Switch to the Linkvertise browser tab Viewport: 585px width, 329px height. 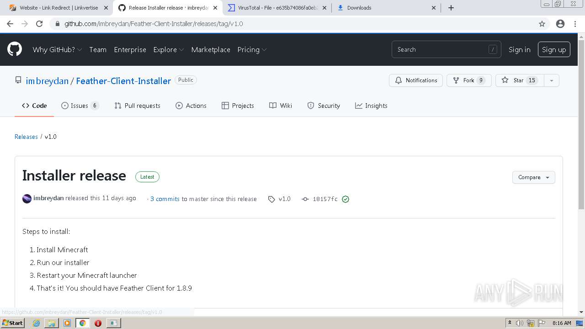click(x=60, y=8)
